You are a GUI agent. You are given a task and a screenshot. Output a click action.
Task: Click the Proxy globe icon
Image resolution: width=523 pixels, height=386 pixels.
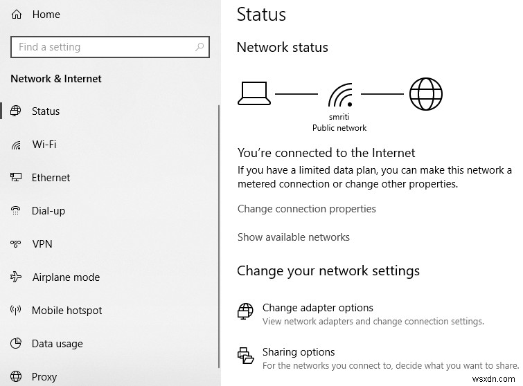point(17,377)
